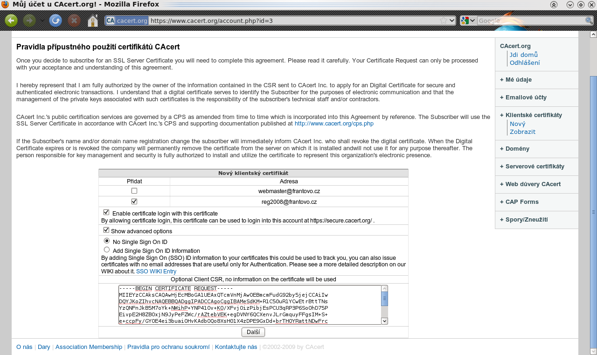The width and height of the screenshot is (597, 355).
Task: Click Odhlášení to log out
Action: click(525, 63)
